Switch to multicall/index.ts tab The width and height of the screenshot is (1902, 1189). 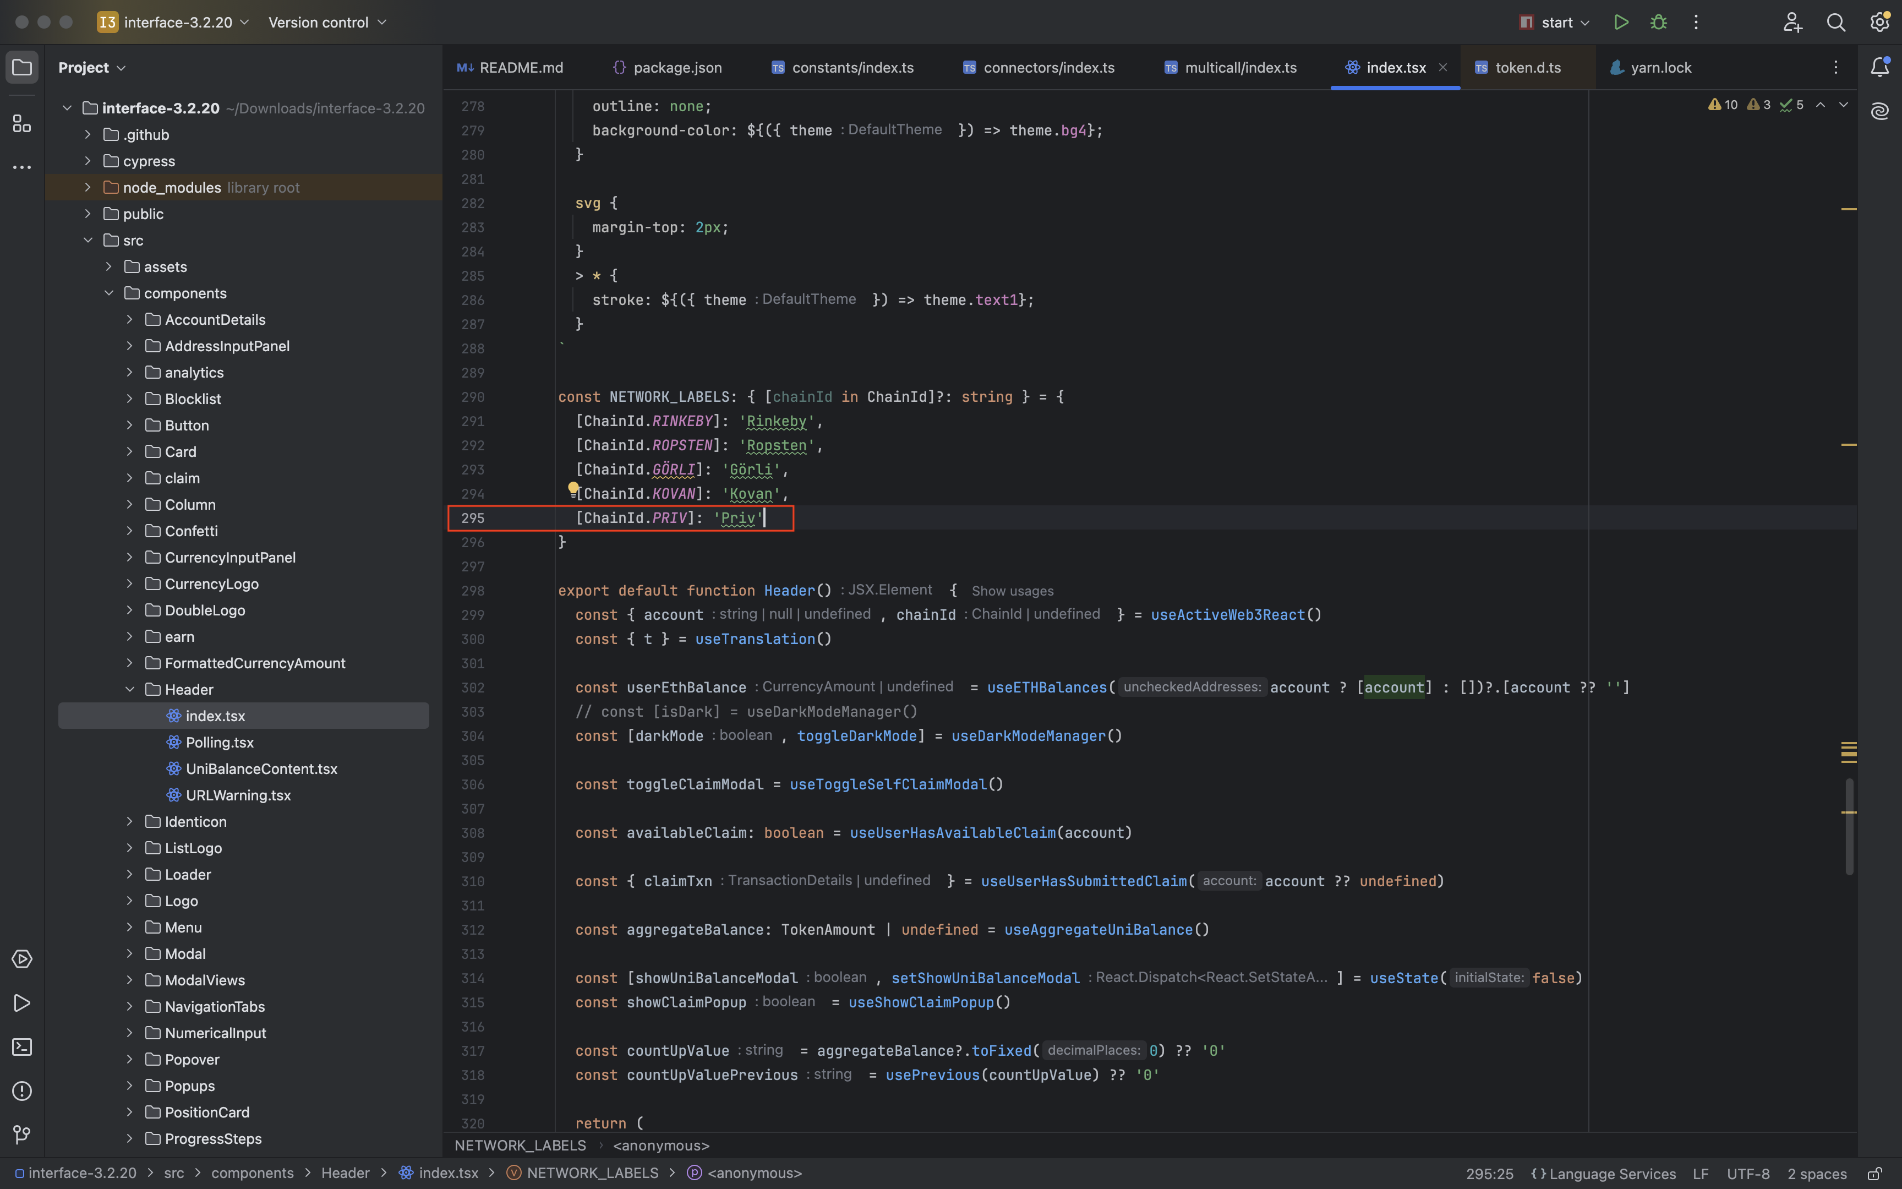(1230, 68)
